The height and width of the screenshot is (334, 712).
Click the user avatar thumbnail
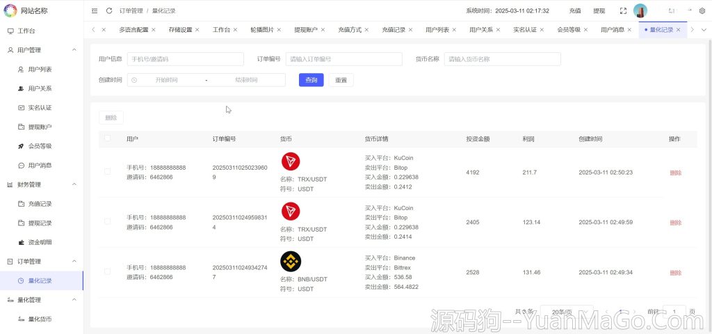click(640, 11)
